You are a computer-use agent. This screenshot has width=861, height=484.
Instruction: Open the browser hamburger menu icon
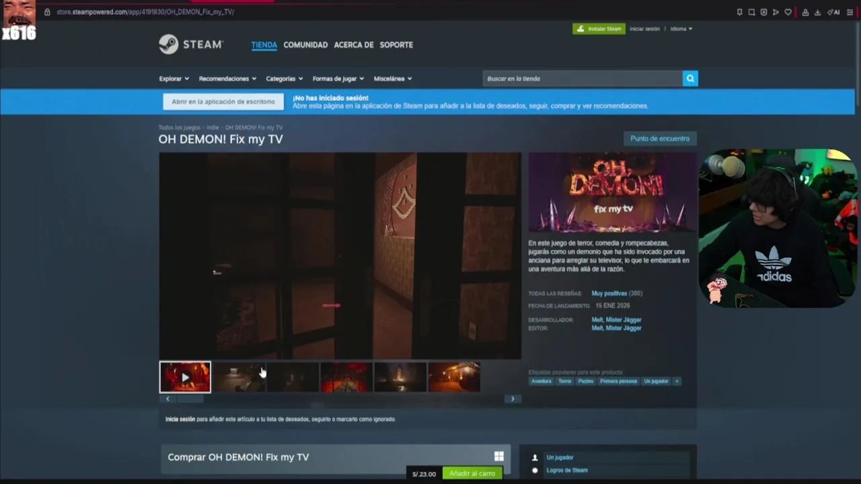(850, 12)
